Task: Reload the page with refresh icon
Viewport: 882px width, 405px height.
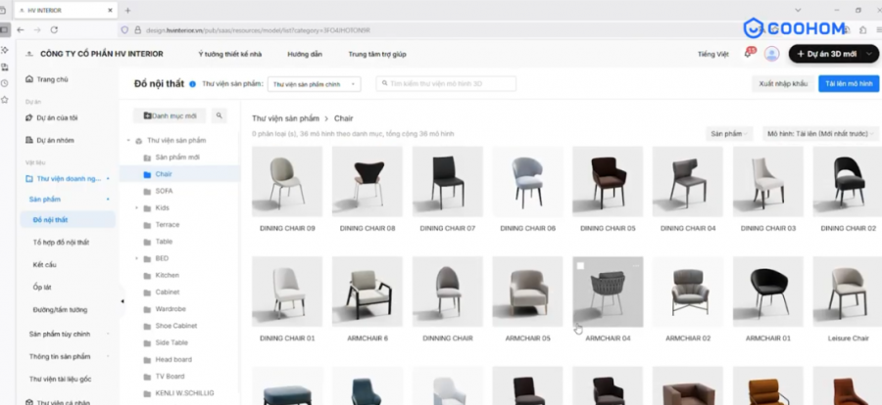Action: click(54, 29)
